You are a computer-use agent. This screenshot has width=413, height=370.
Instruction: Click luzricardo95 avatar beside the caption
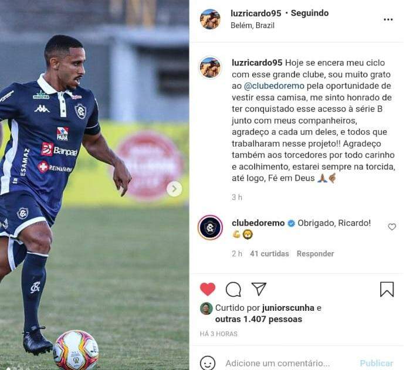(x=210, y=67)
